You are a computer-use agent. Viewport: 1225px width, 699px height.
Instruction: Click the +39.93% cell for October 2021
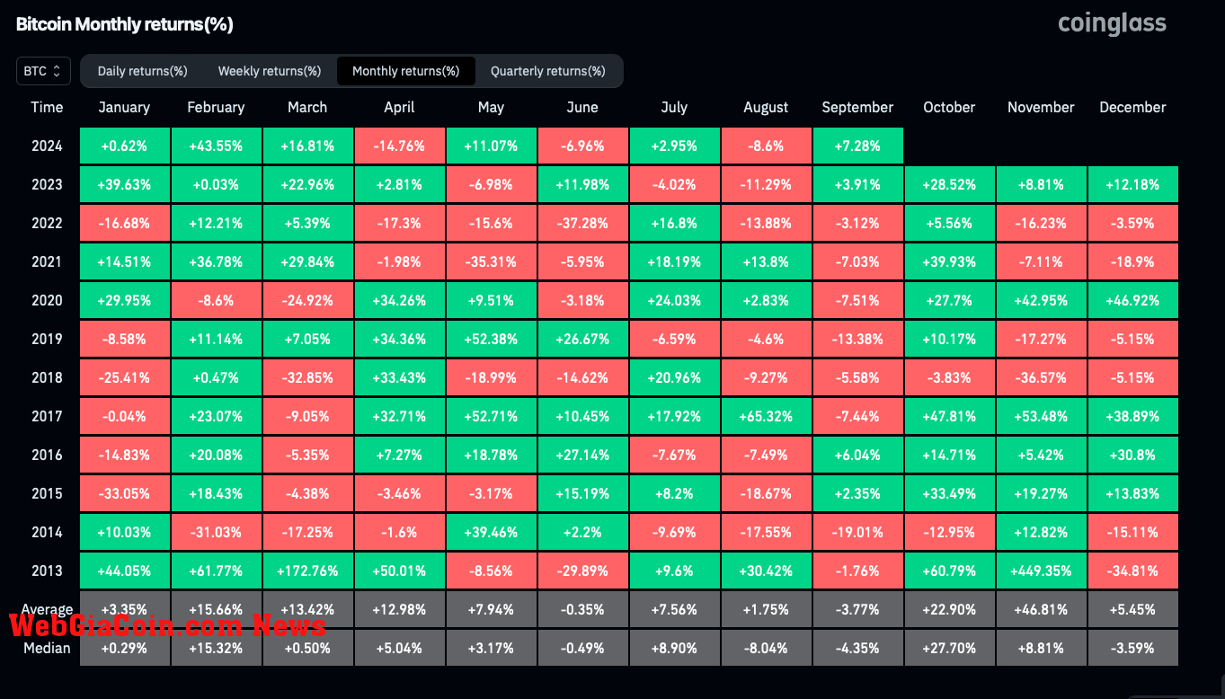tap(949, 261)
